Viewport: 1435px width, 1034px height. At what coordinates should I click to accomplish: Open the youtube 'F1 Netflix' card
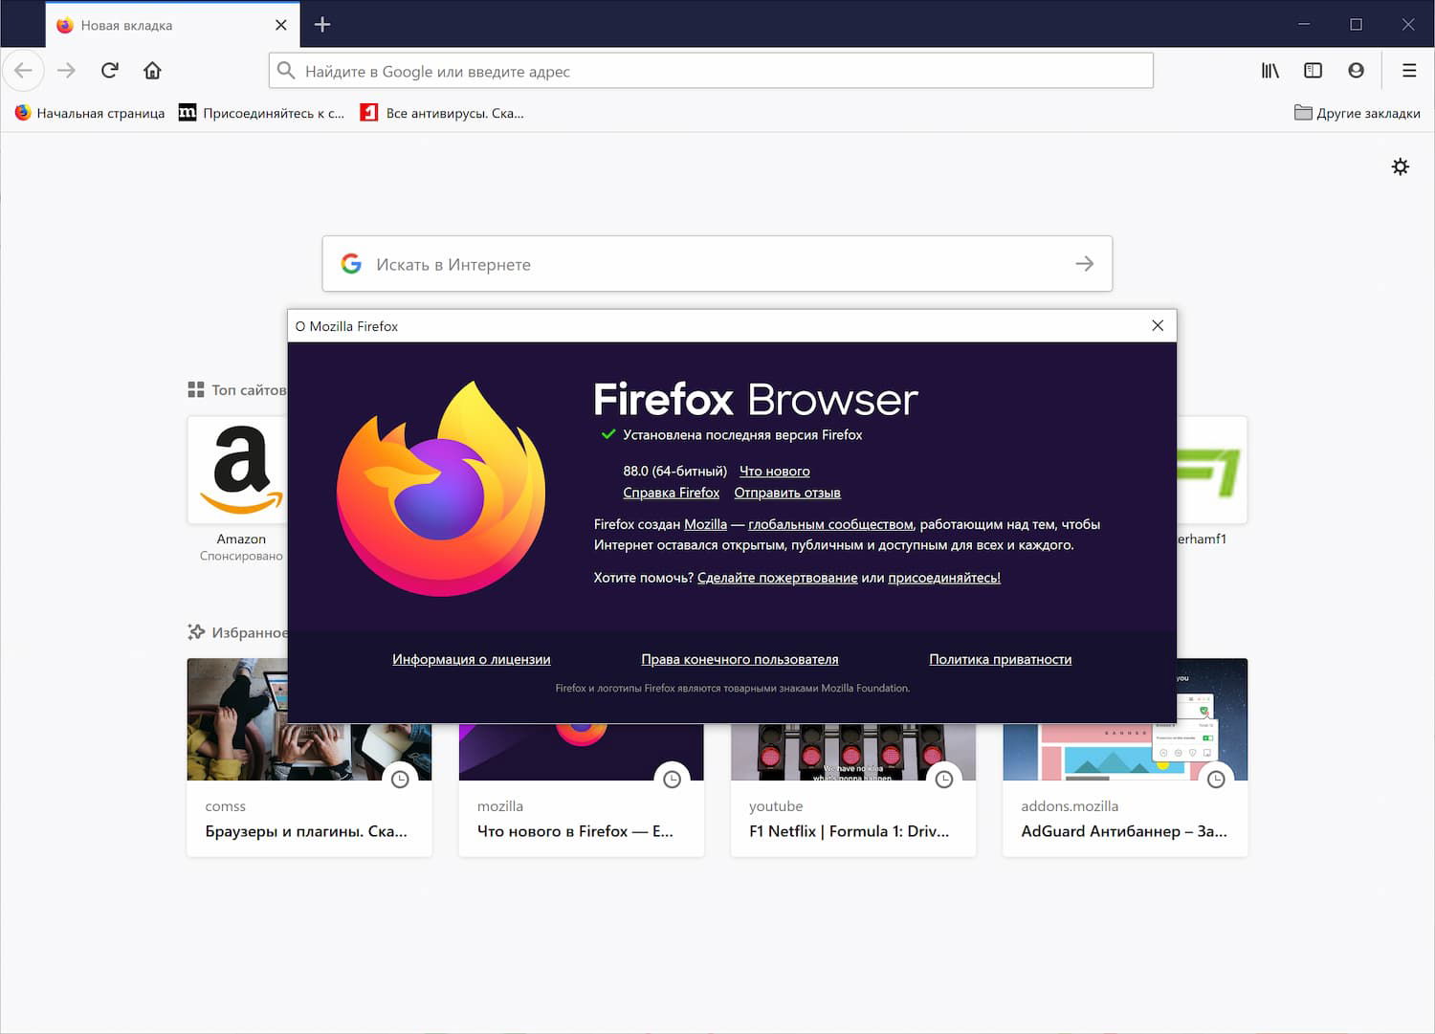[x=853, y=790]
